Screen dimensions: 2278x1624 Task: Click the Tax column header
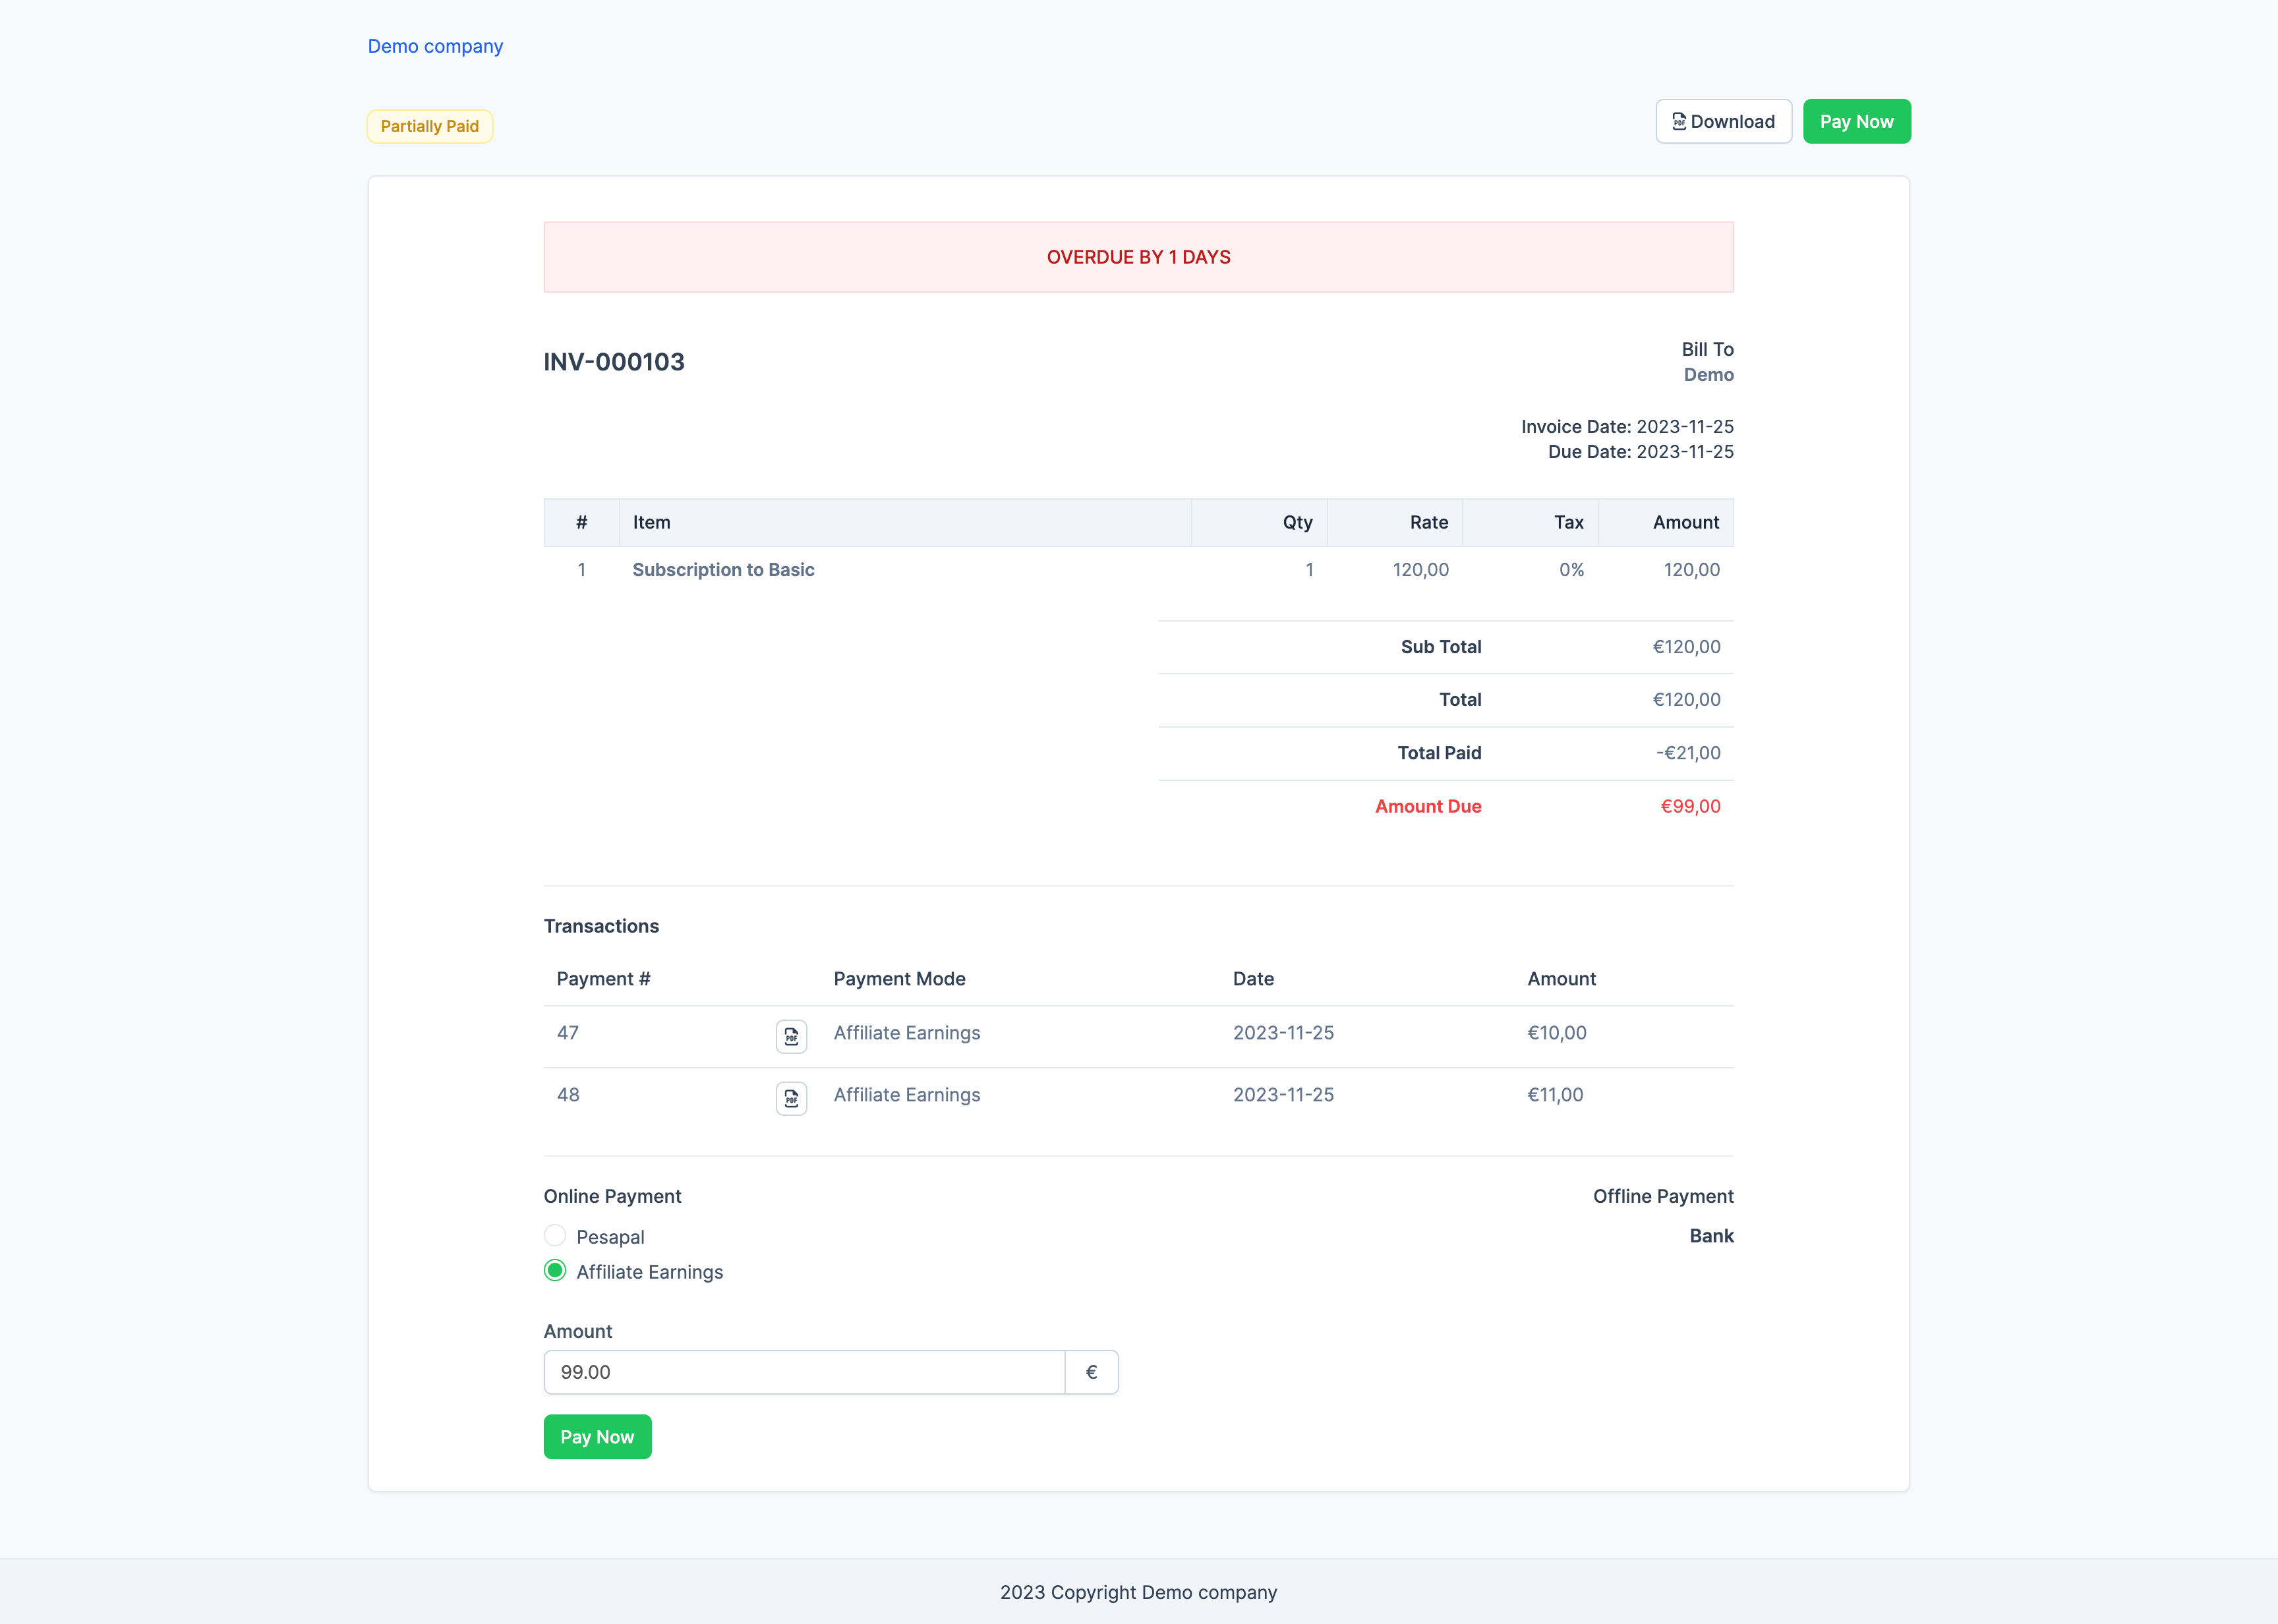coord(1568,522)
